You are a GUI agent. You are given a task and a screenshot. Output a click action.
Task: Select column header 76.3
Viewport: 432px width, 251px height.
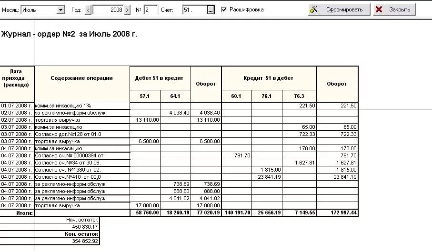(x=299, y=96)
